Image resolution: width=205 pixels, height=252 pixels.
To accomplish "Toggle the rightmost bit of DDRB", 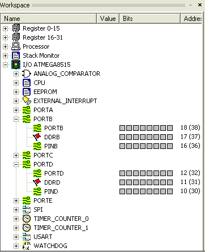I will click(170, 137).
